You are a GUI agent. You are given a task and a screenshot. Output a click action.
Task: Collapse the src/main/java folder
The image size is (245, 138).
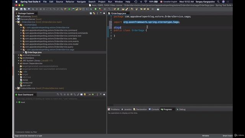click(19, 25)
